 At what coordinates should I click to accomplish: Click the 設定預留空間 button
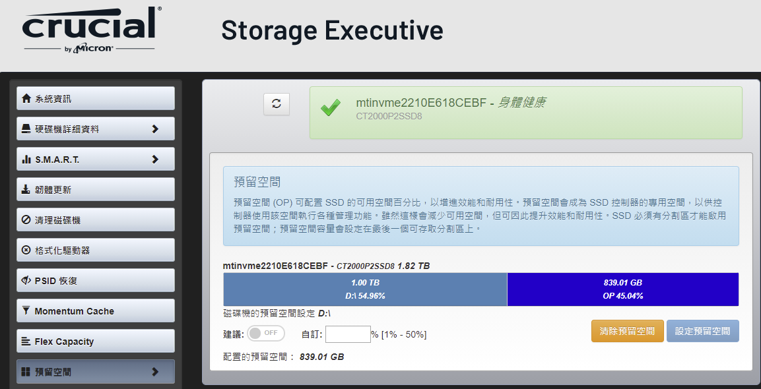click(703, 331)
